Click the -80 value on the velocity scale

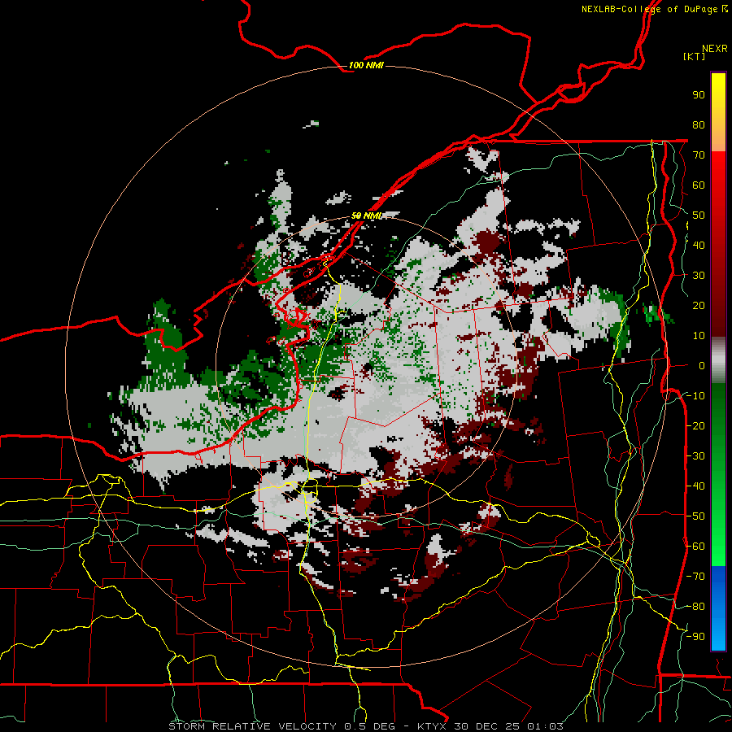[x=695, y=607]
